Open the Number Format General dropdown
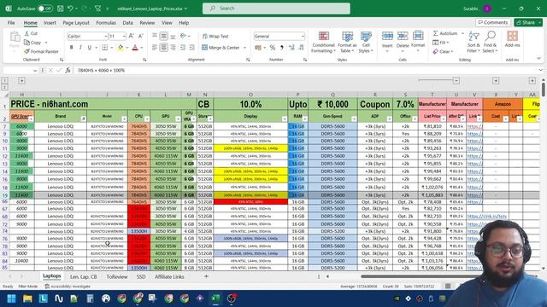 [303, 36]
